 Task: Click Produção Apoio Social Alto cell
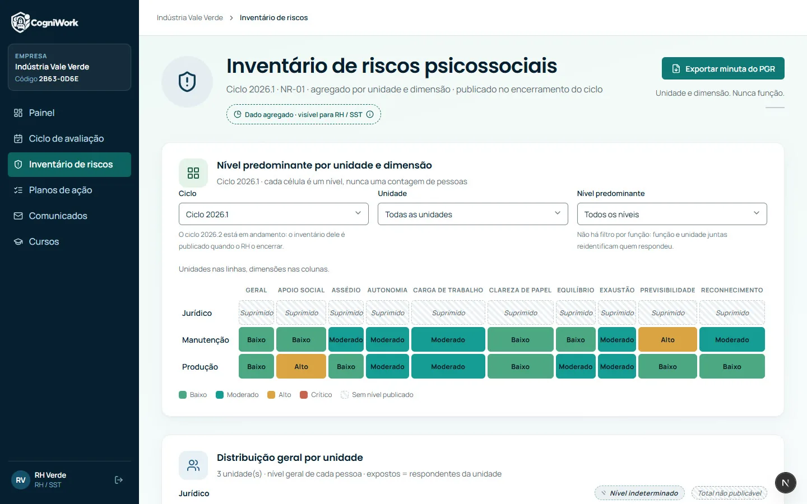(x=302, y=366)
